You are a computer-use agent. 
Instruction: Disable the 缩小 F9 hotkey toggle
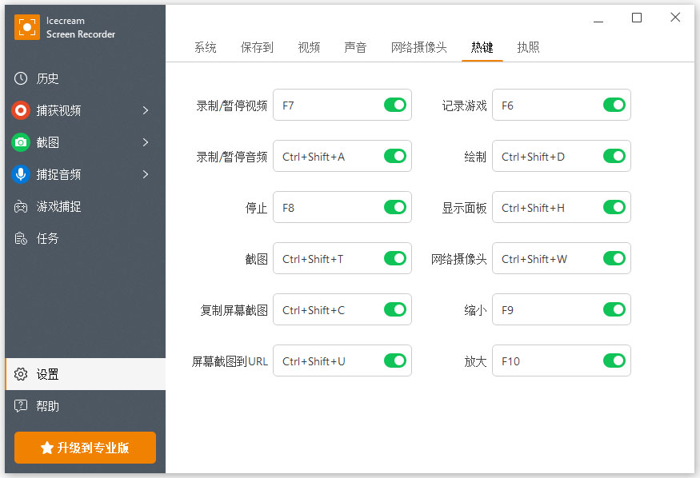tap(614, 309)
